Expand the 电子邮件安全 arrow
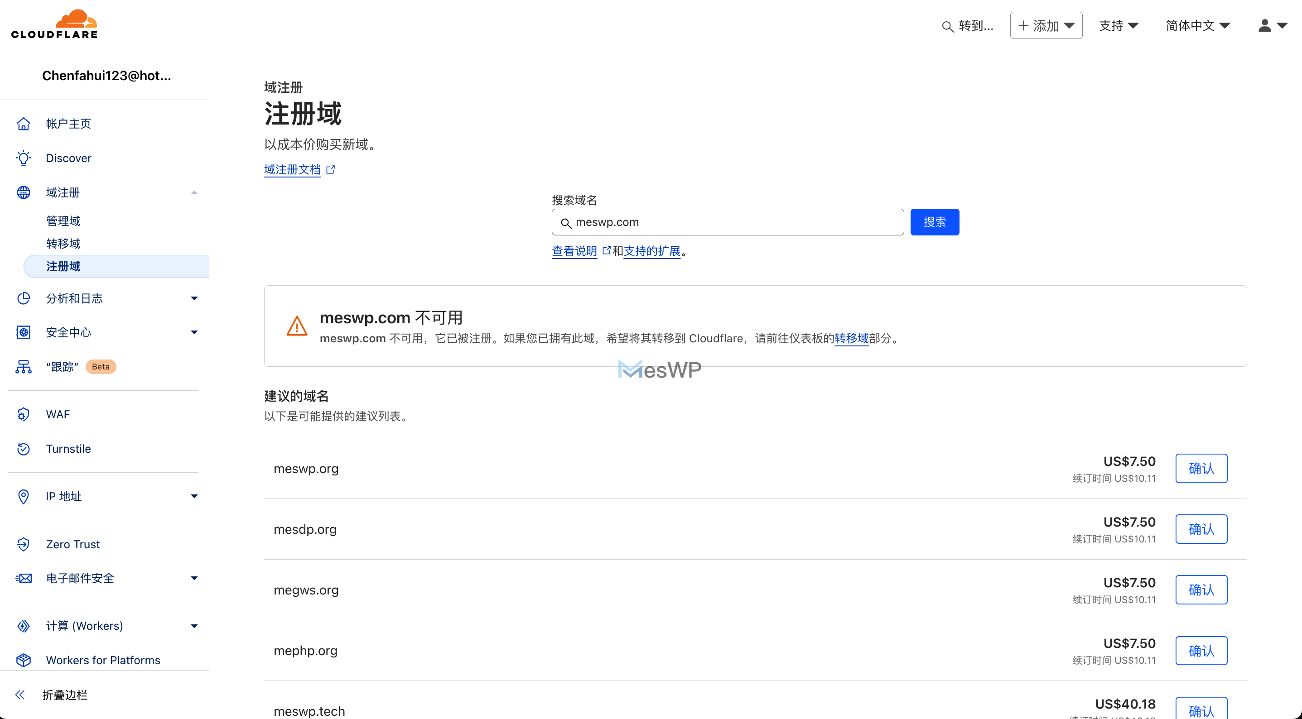The width and height of the screenshot is (1302, 719). (x=194, y=578)
